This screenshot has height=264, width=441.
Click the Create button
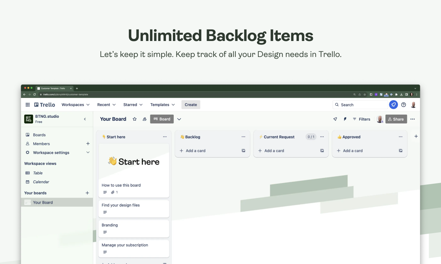pos(191,105)
